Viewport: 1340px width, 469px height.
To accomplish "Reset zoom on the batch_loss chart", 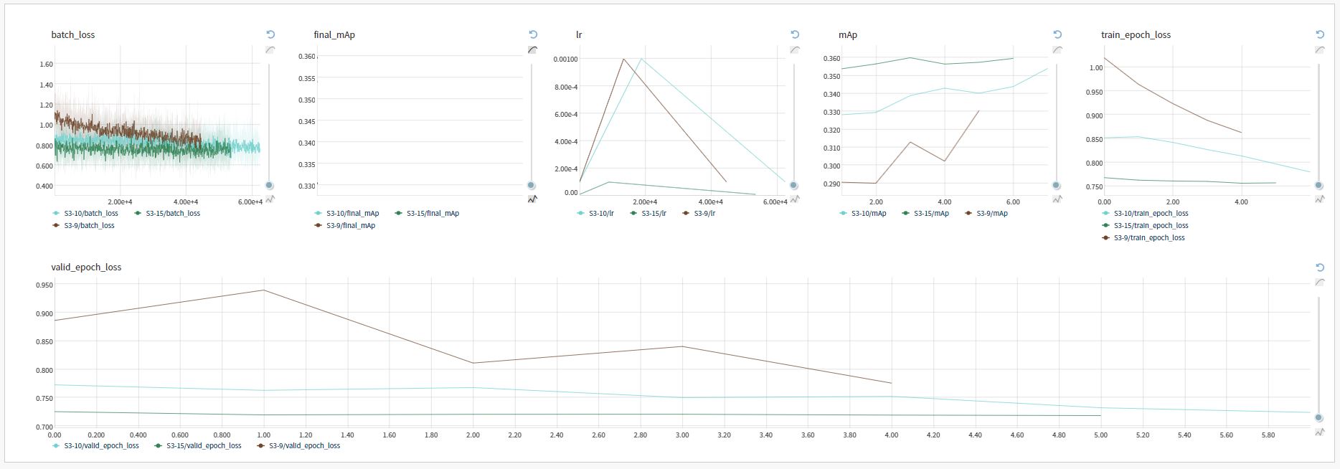I will [270, 34].
